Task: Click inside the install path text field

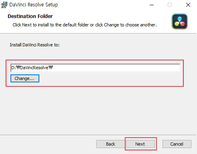Action: pyautogui.click(x=95, y=68)
